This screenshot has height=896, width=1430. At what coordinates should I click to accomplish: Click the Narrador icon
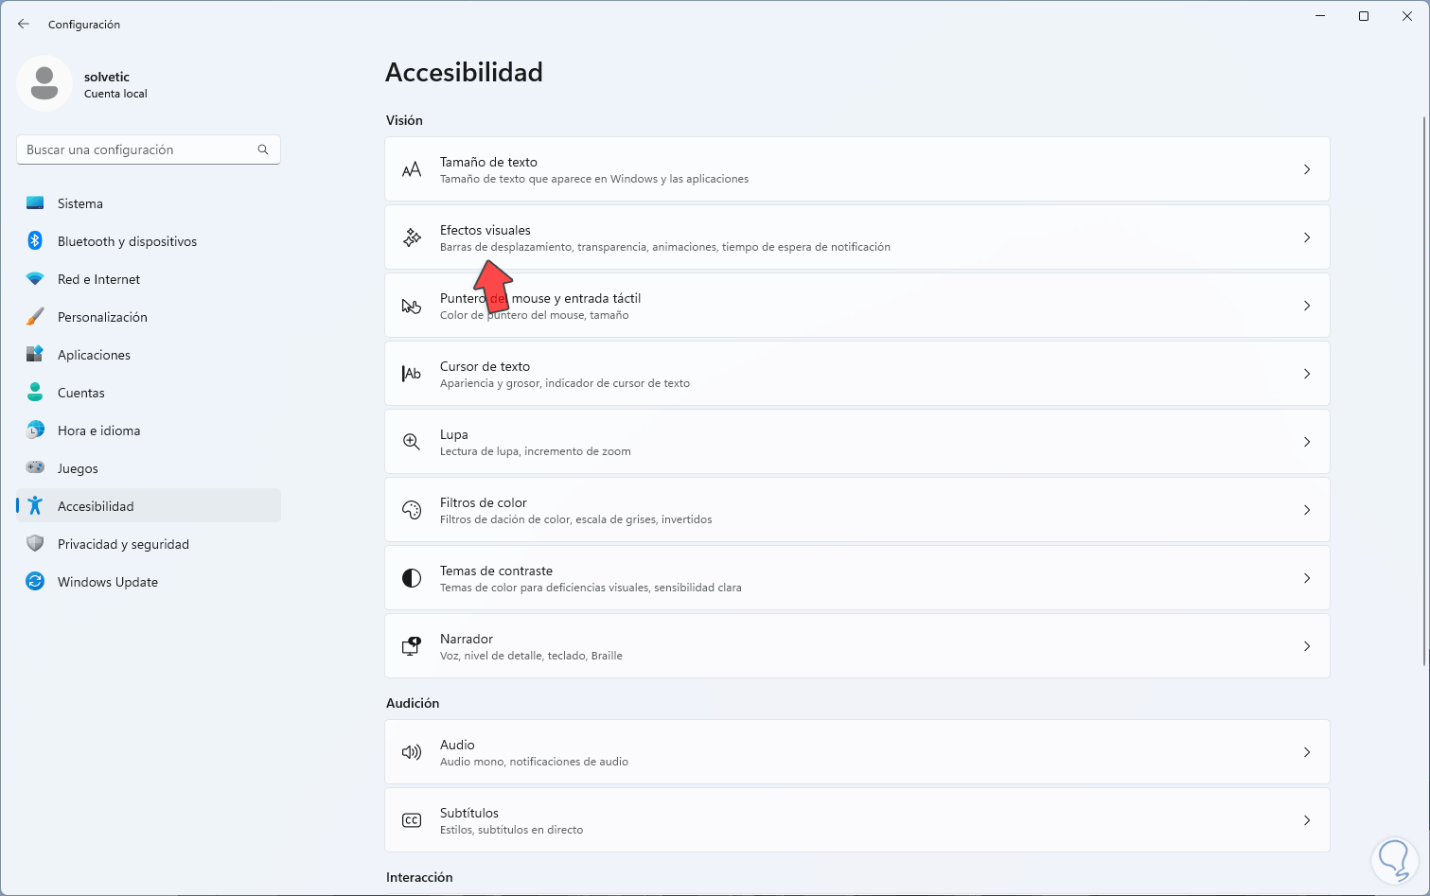(412, 646)
